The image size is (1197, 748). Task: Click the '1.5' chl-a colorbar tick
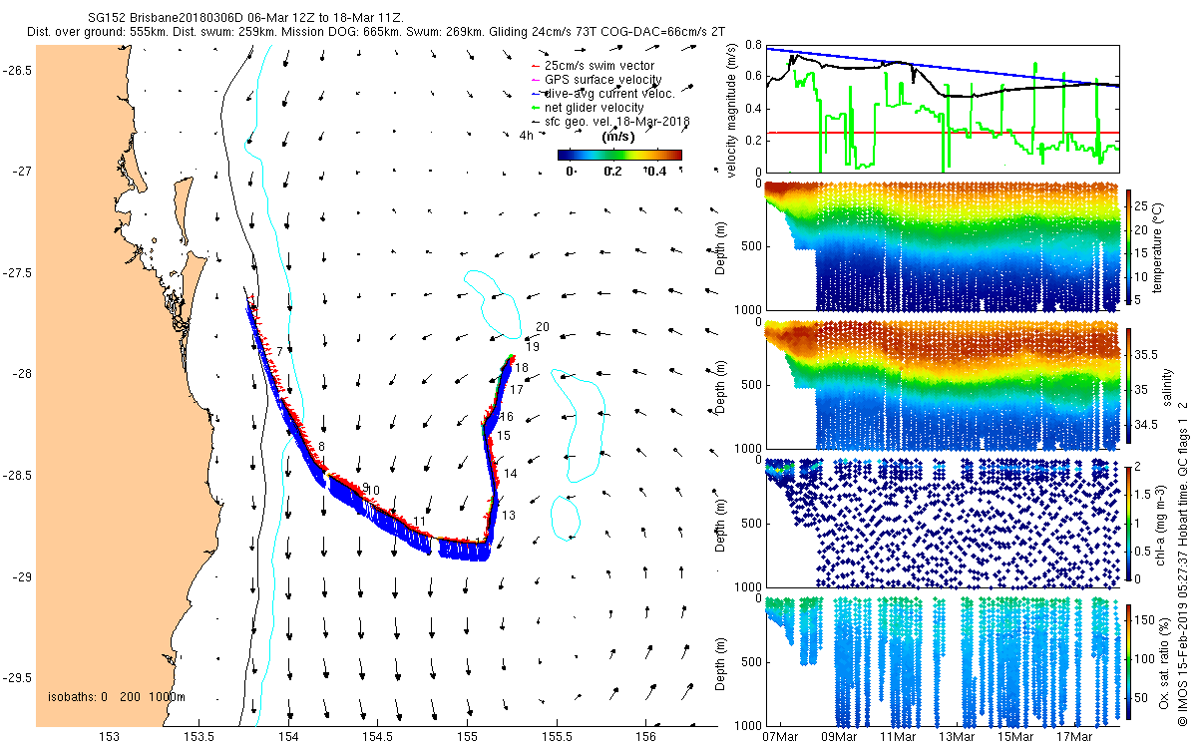(x=1145, y=495)
